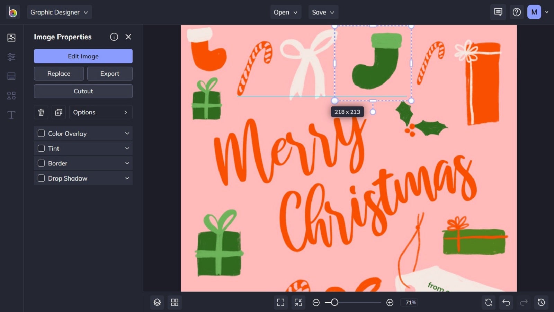Duplicate the image with the copy icon

point(59,112)
